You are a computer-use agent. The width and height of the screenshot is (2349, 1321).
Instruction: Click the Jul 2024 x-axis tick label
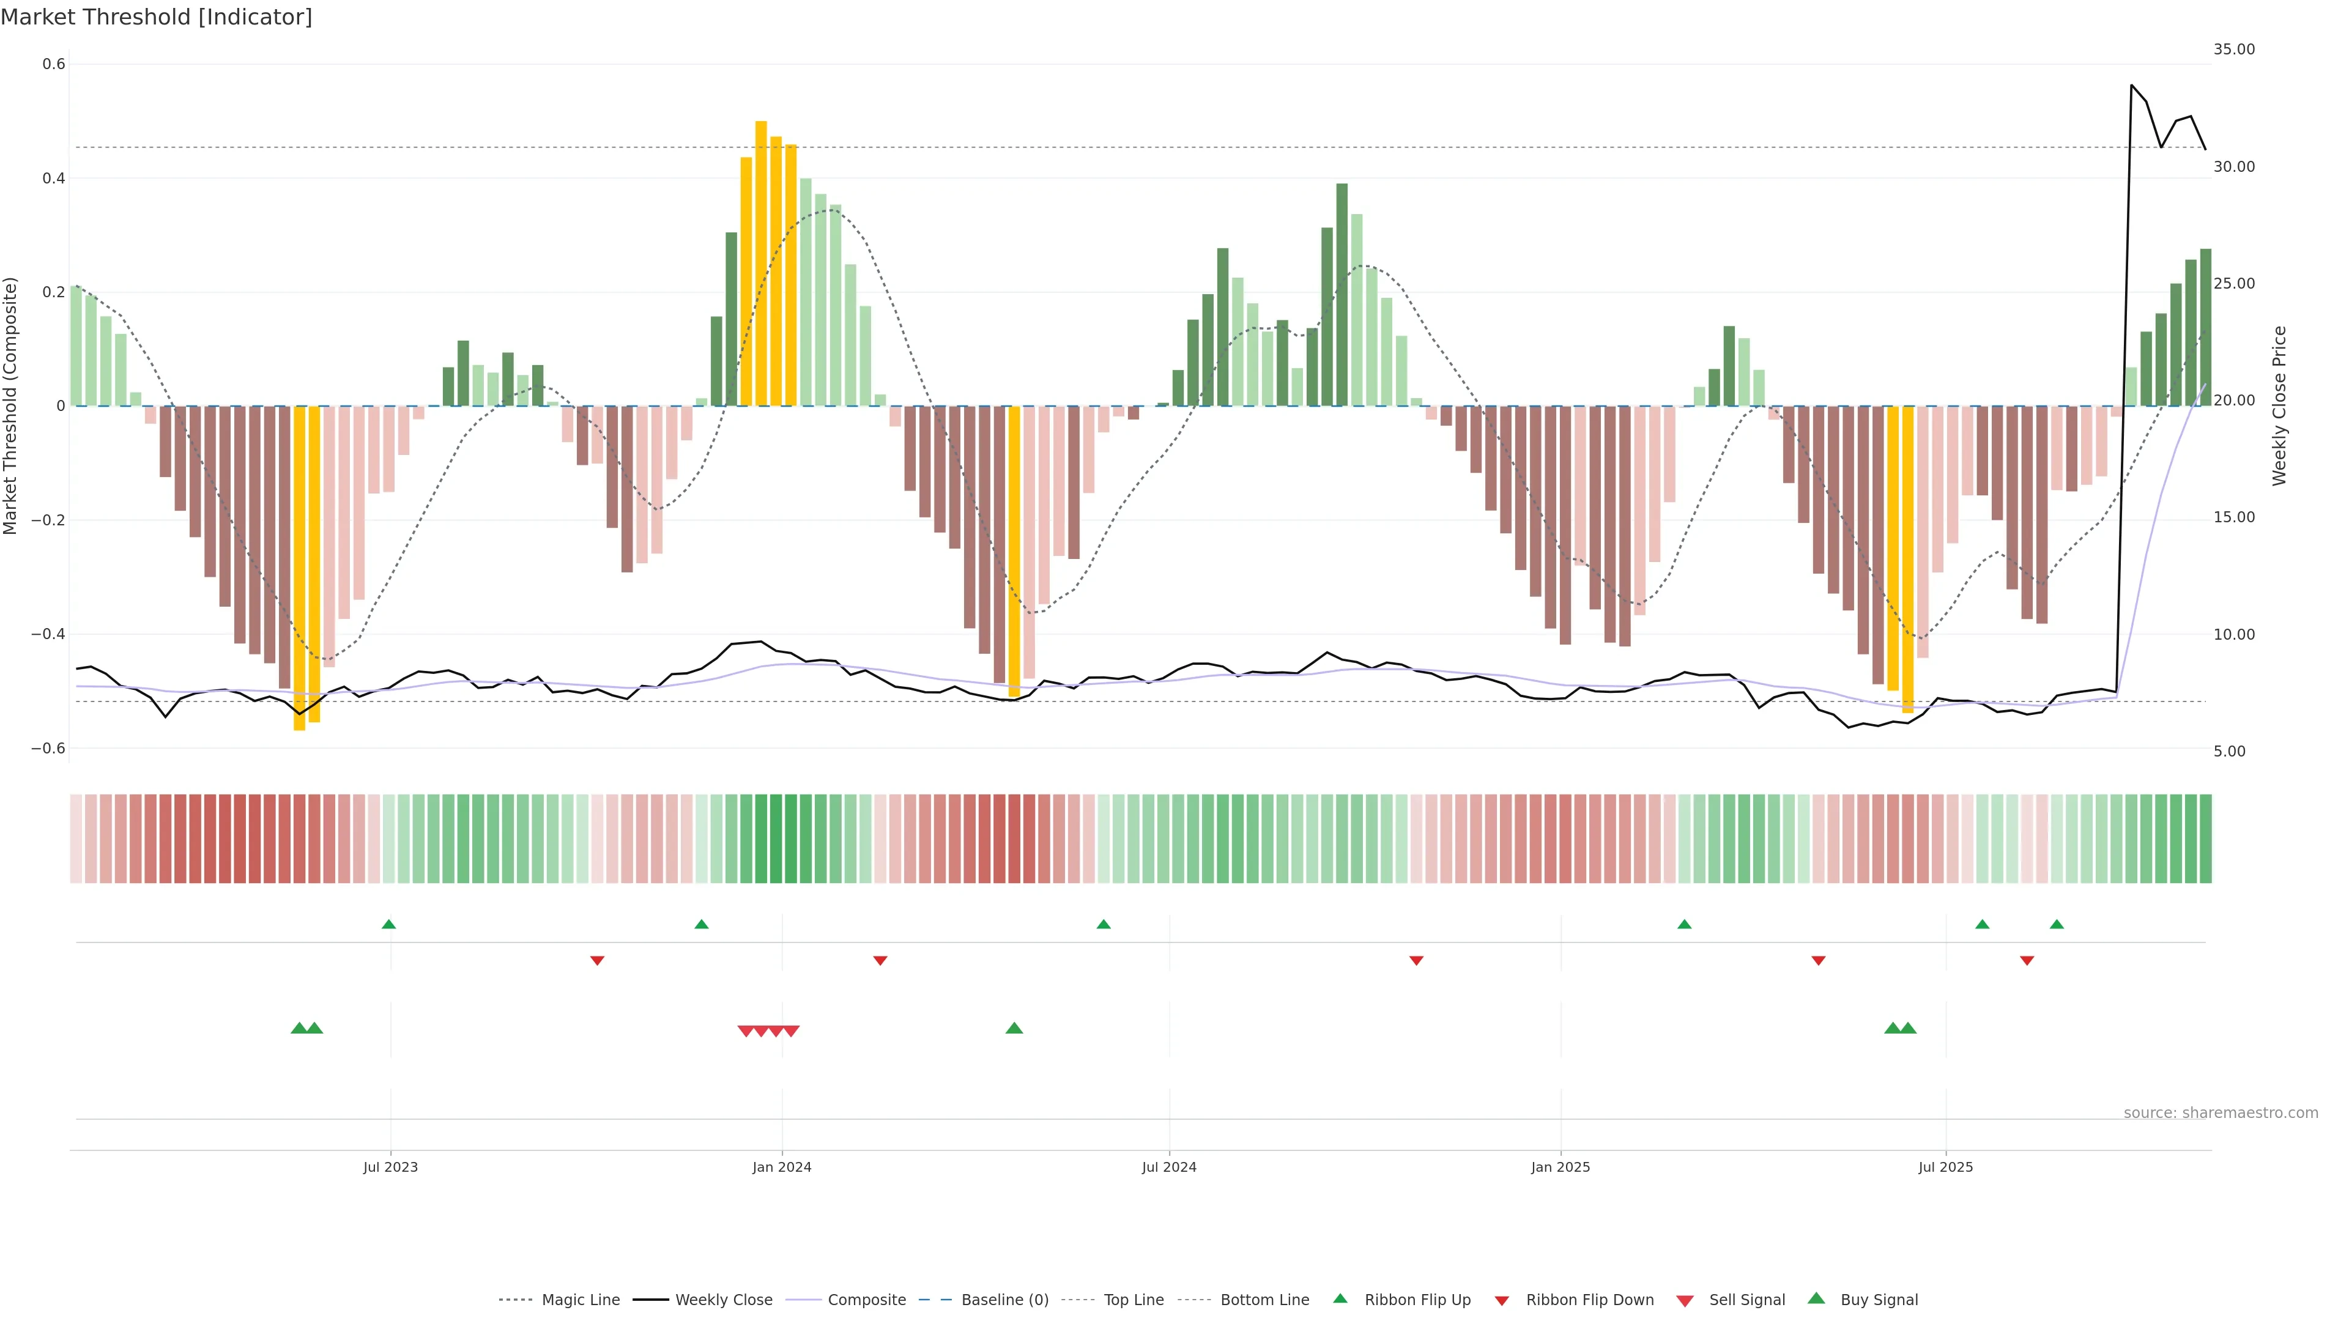point(1169,1167)
